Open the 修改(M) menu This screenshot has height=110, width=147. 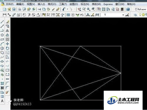point(96,4)
